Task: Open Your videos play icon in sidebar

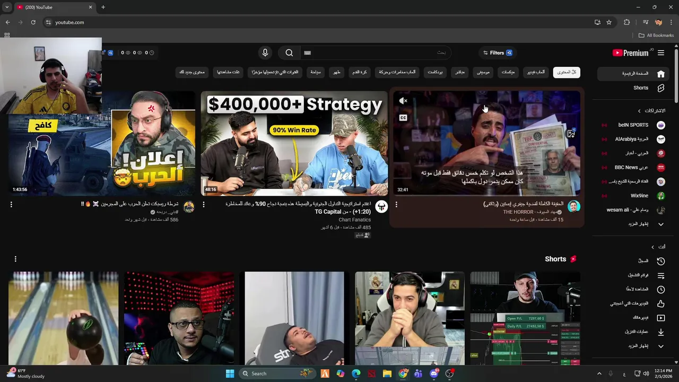Action: point(661,318)
